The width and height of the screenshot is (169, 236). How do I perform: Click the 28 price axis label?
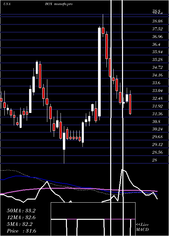click(x=155, y=160)
